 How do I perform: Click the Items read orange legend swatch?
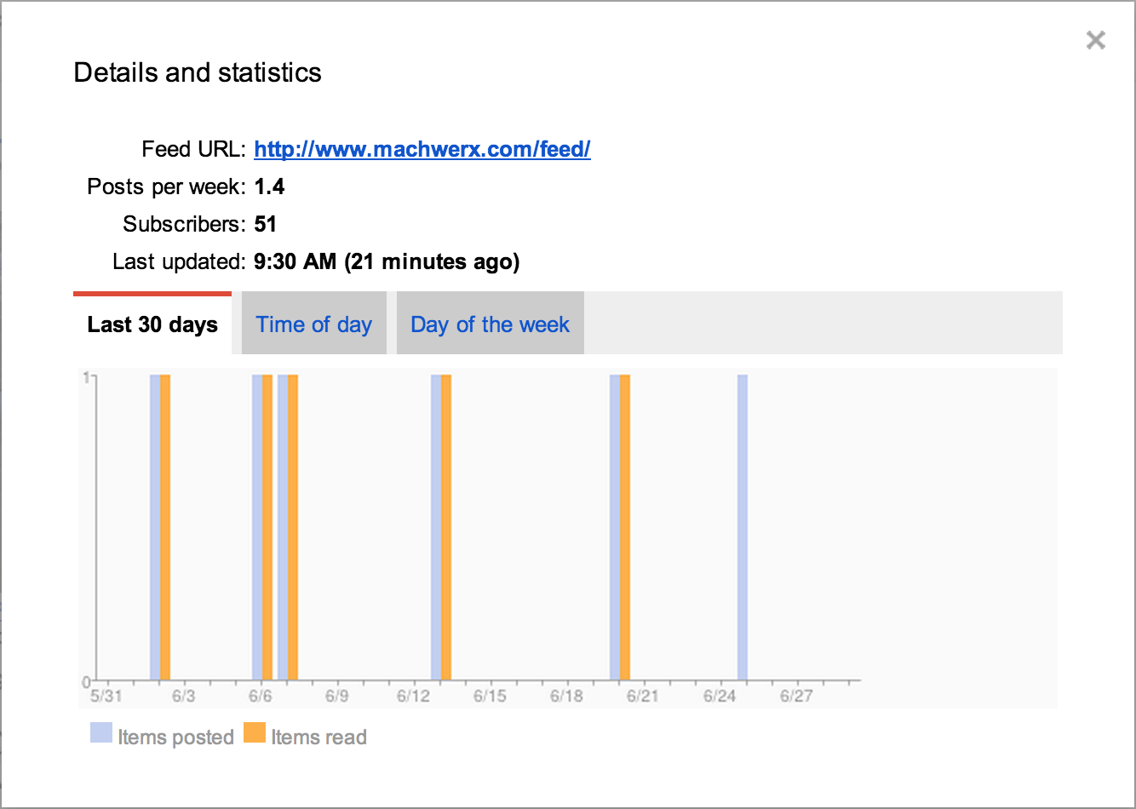pyautogui.click(x=255, y=732)
